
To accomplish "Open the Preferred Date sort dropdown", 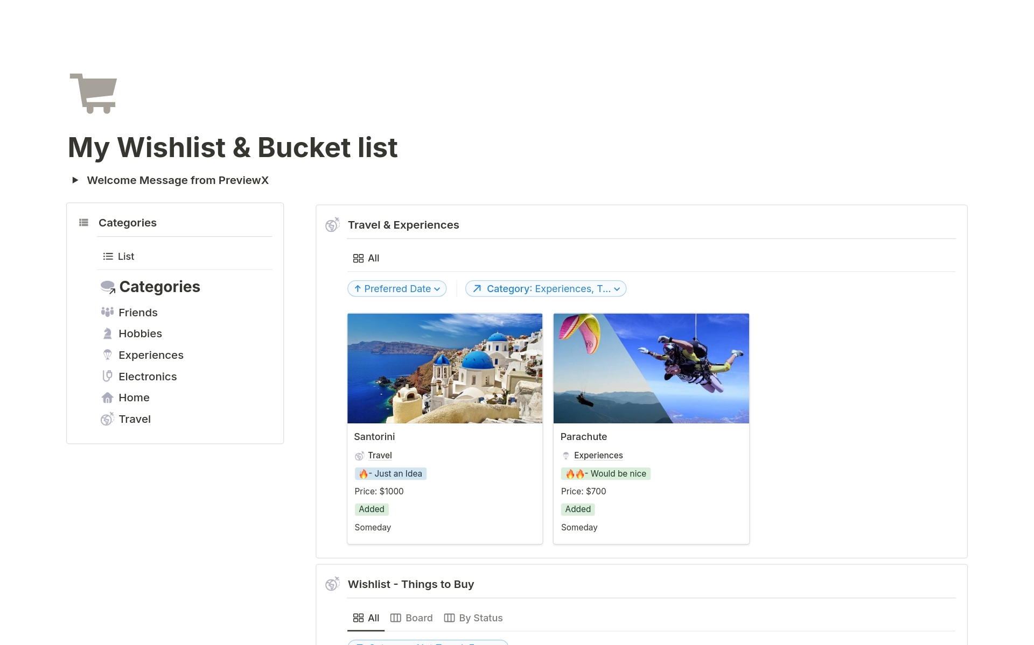I will (397, 289).
